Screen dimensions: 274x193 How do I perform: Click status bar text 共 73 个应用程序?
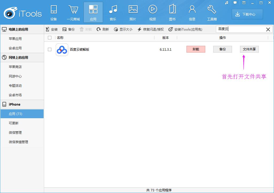pyautogui.click(x=159, y=190)
